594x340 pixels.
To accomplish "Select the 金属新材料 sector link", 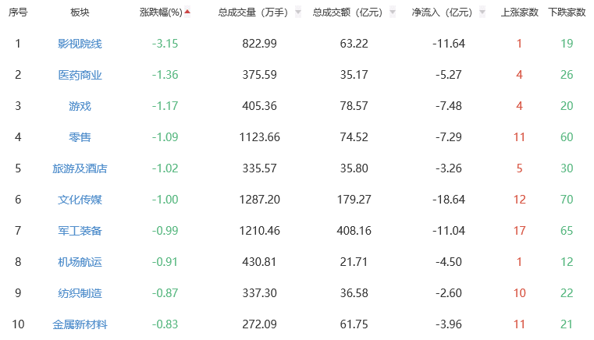I will pyautogui.click(x=80, y=324).
